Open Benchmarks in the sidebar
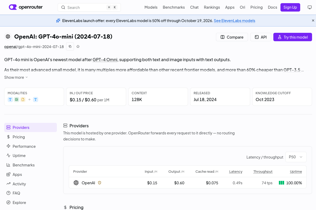Image resolution: width=316 pixels, height=210 pixels. (31, 165)
